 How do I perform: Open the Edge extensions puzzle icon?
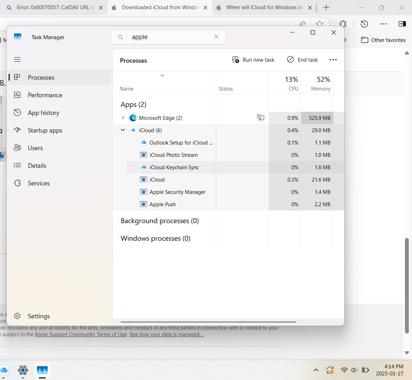tap(343, 24)
